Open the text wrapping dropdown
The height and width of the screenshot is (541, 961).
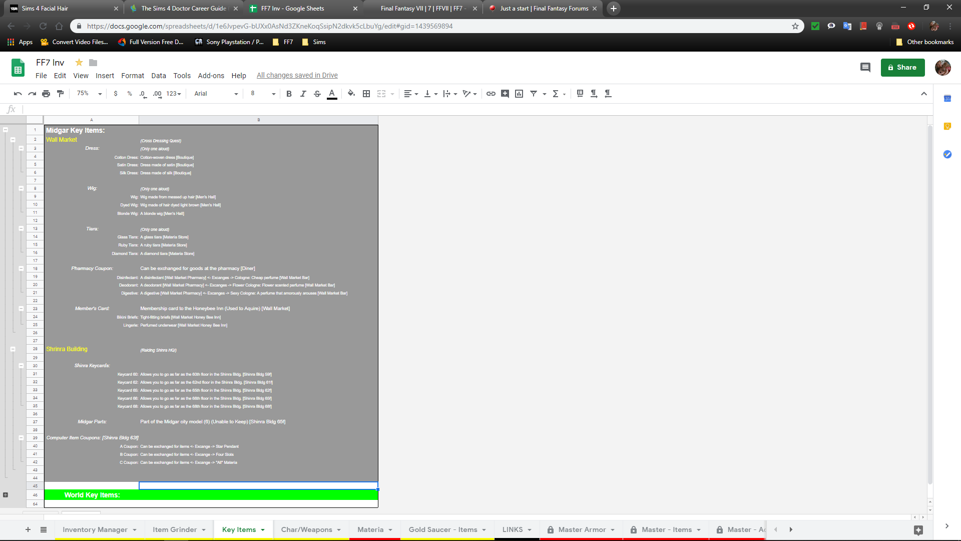[x=450, y=94]
